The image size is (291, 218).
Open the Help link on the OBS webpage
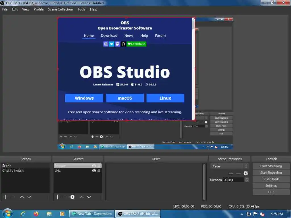144,35
